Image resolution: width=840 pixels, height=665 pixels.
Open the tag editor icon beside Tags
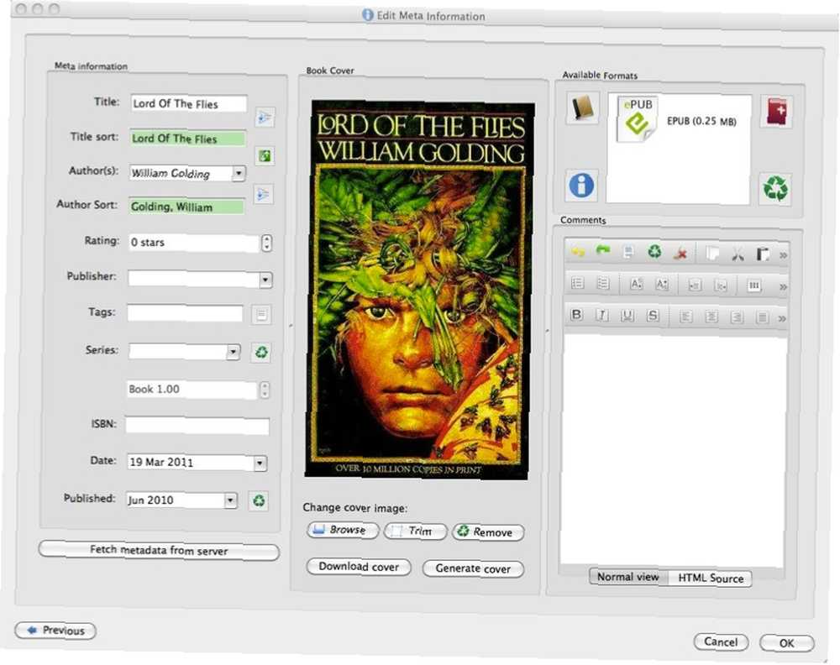[x=261, y=314]
